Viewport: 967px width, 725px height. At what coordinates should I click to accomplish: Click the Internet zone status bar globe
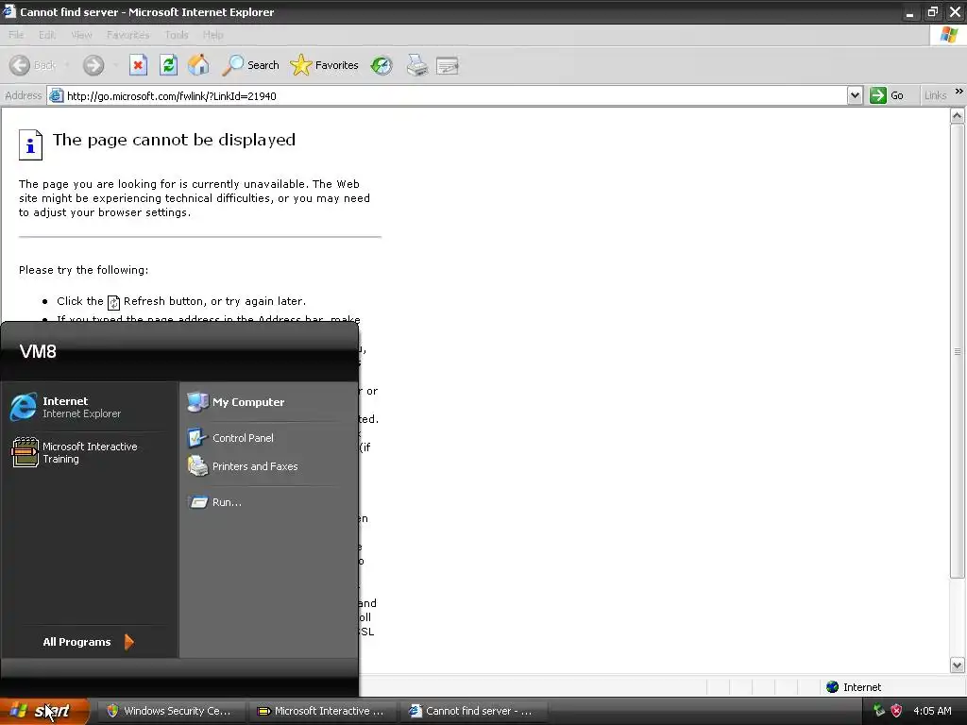[x=832, y=687]
